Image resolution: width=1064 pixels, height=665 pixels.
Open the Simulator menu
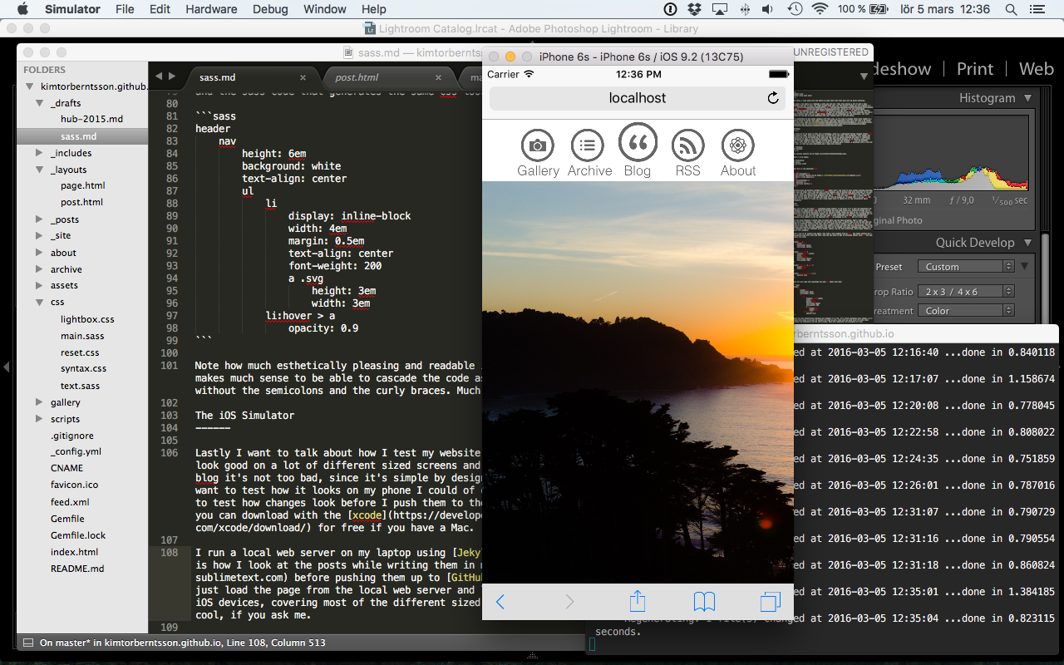tap(72, 9)
